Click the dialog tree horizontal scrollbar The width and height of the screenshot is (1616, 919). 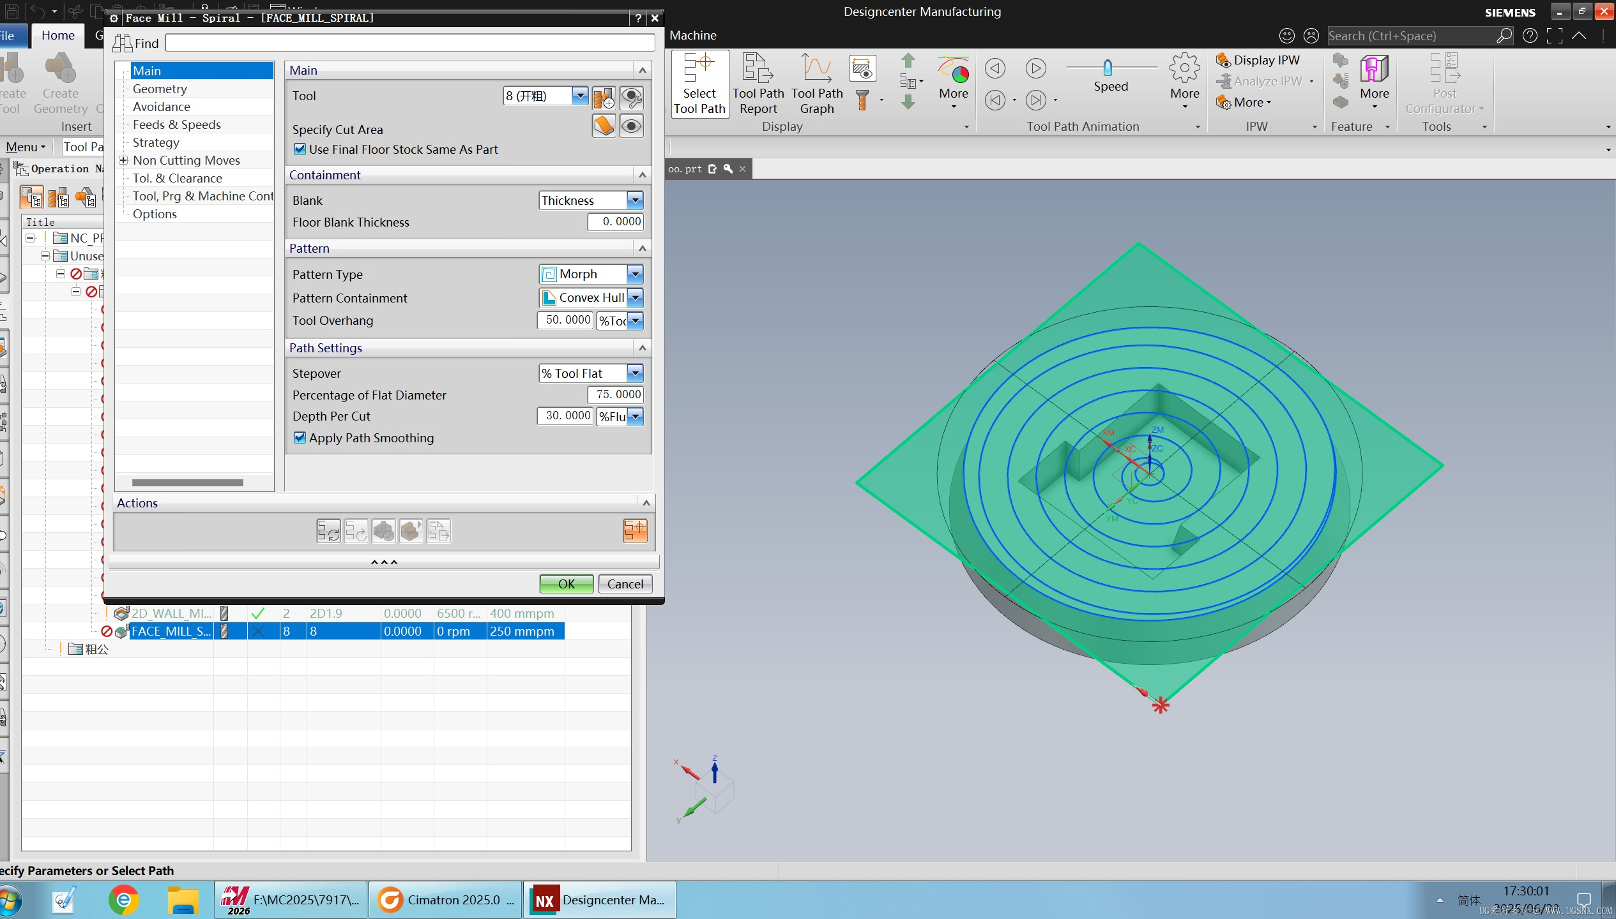[x=187, y=483]
